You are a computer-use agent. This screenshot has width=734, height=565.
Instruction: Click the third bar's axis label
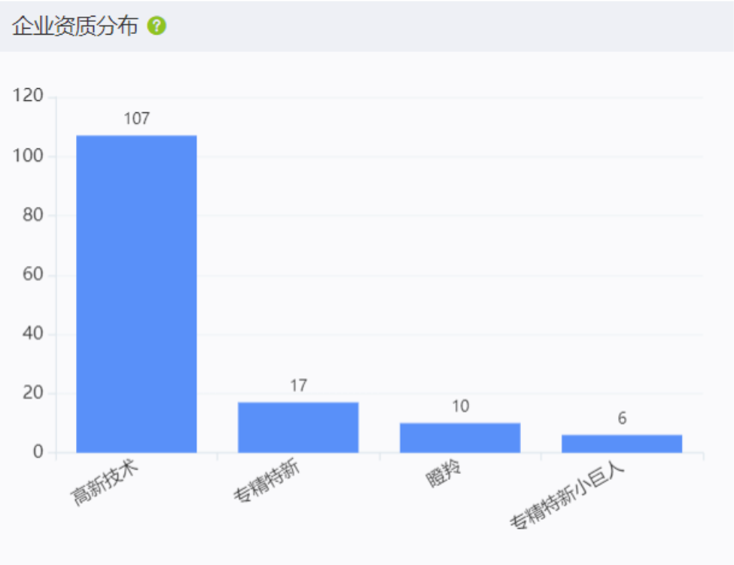point(443,473)
